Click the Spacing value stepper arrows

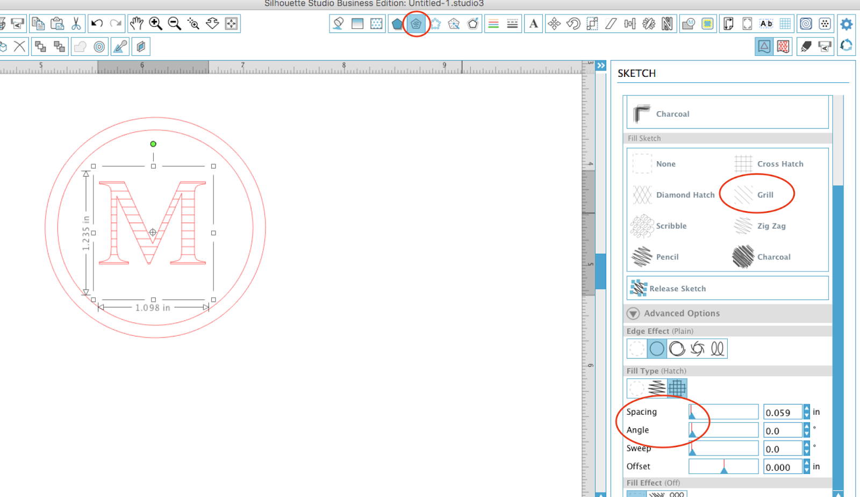point(806,412)
